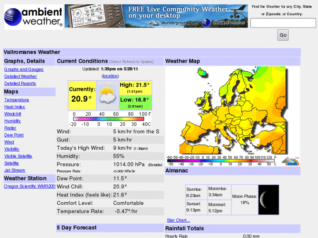
Task: Select the Comfortable comfort level value
Action: click(128, 203)
